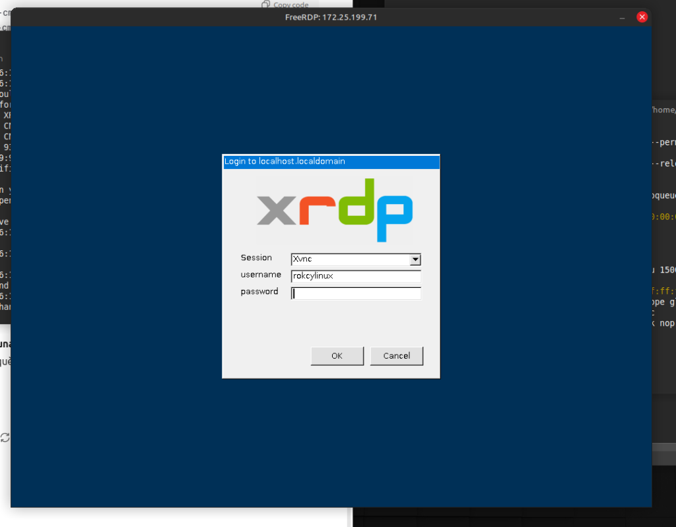The width and height of the screenshot is (676, 527).
Task: Click the username label text
Action: point(261,274)
